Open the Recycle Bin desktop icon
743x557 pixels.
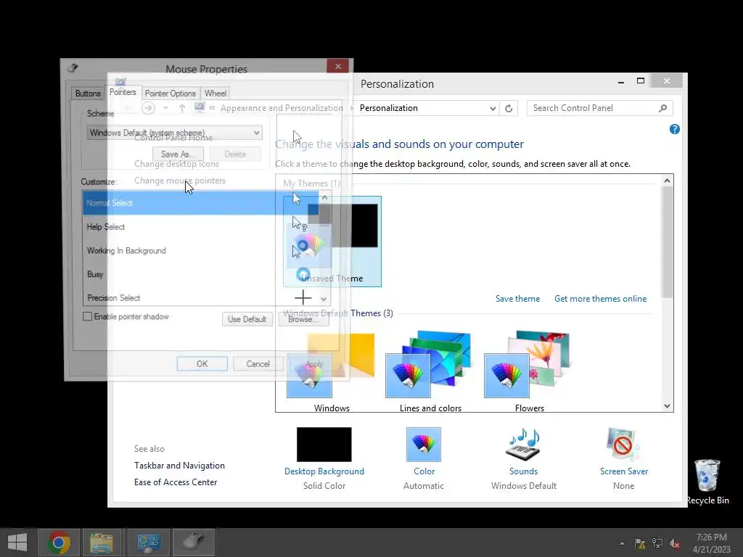707,482
